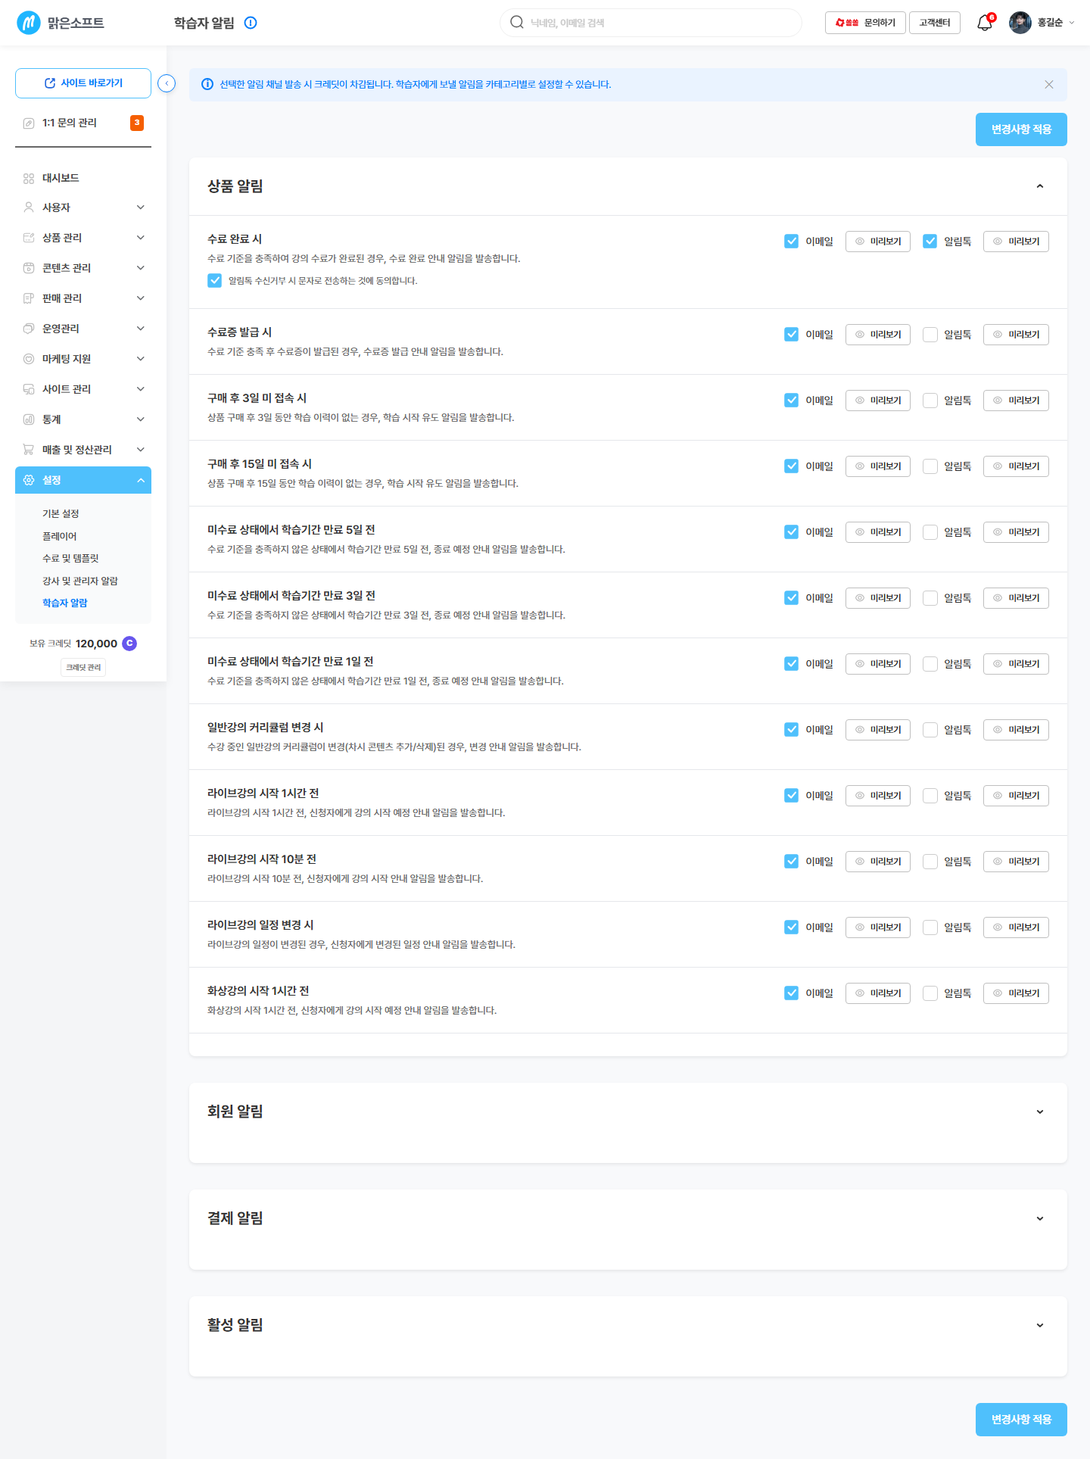Screen dimensions: 1090x1459
Task: Uncheck 이메일 for 학습기간 만료 5일 전
Action: (791, 532)
